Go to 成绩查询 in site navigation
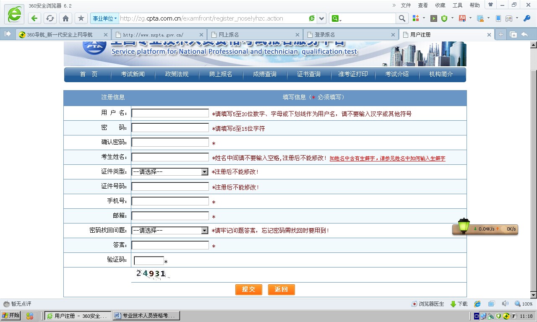Image resolution: width=537 pixels, height=322 pixels. (265, 74)
